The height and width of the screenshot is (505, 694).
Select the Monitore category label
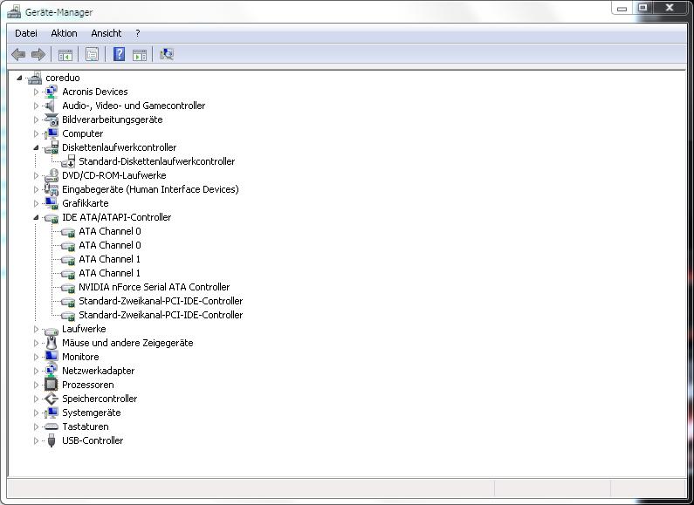pyautogui.click(x=80, y=357)
